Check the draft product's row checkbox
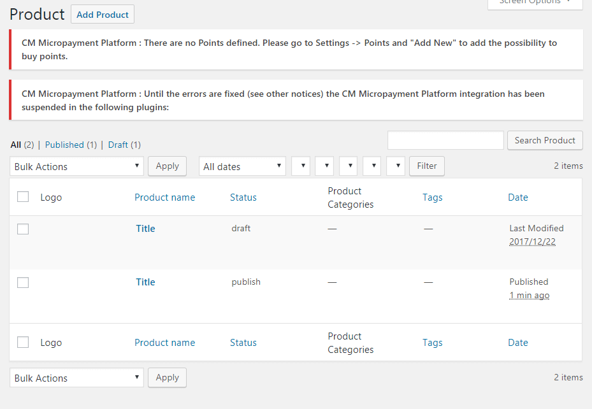 click(23, 229)
